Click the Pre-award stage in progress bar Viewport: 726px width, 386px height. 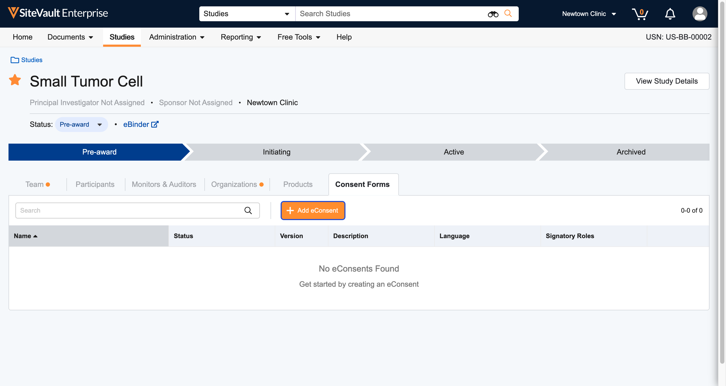(99, 152)
